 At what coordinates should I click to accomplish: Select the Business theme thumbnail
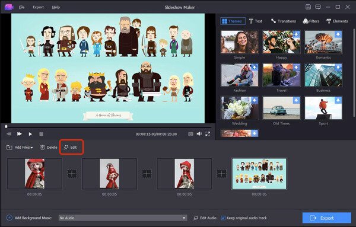click(323, 75)
